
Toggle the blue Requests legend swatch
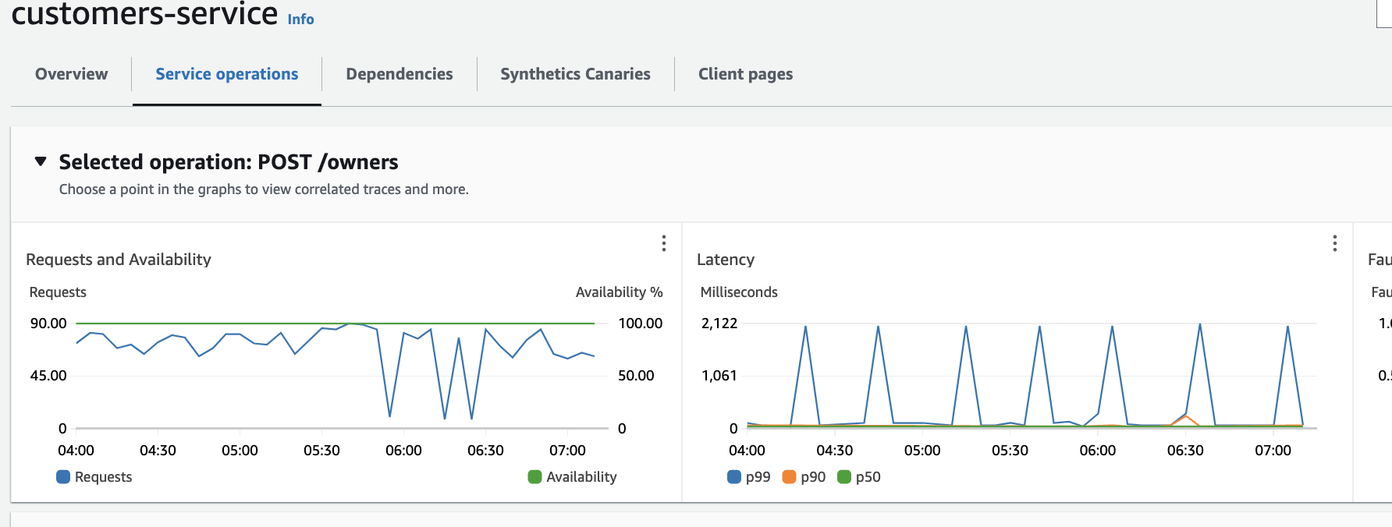pos(63,477)
